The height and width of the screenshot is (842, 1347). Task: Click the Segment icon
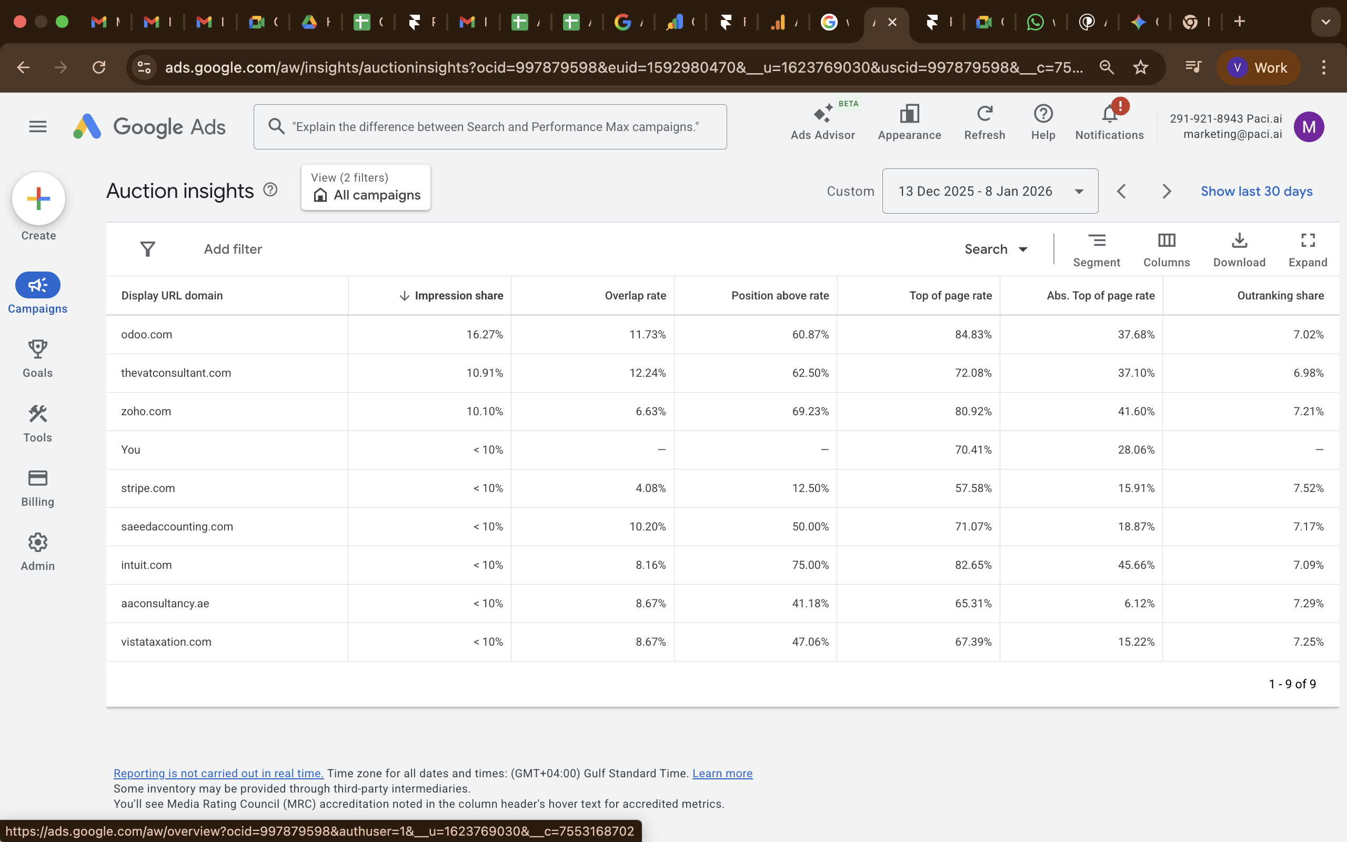pos(1096,249)
